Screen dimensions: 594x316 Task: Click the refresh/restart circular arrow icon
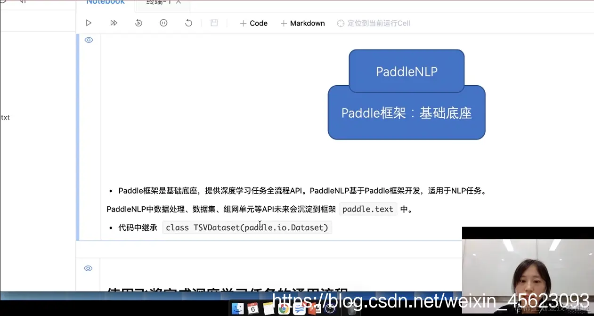pos(188,22)
